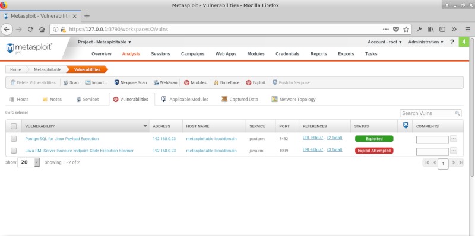Open PostgreSQL for Linux Payload Execution link
This screenshot has width=475, height=236.
point(62,139)
